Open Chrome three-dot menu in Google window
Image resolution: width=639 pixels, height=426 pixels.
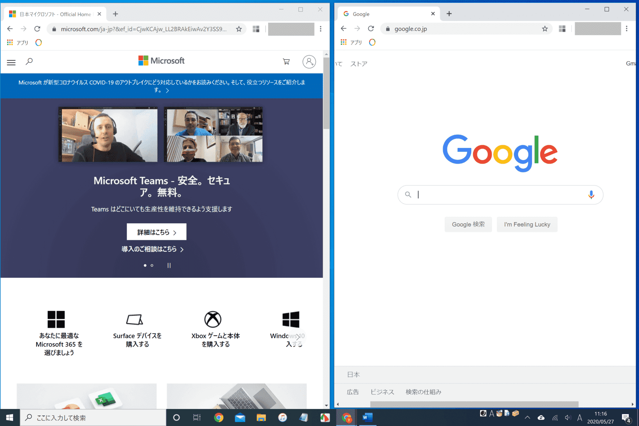click(x=627, y=29)
